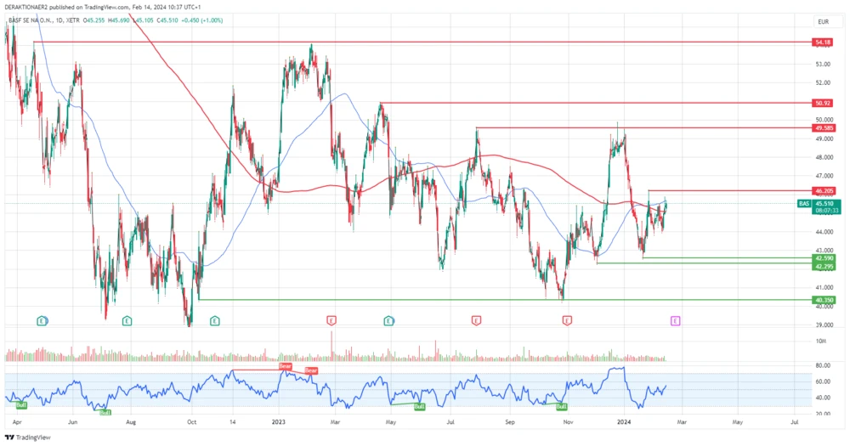The height and width of the screenshot is (446, 850).
Task: Click the green earnings marker nearest Apr label
Action: click(42, 321)
